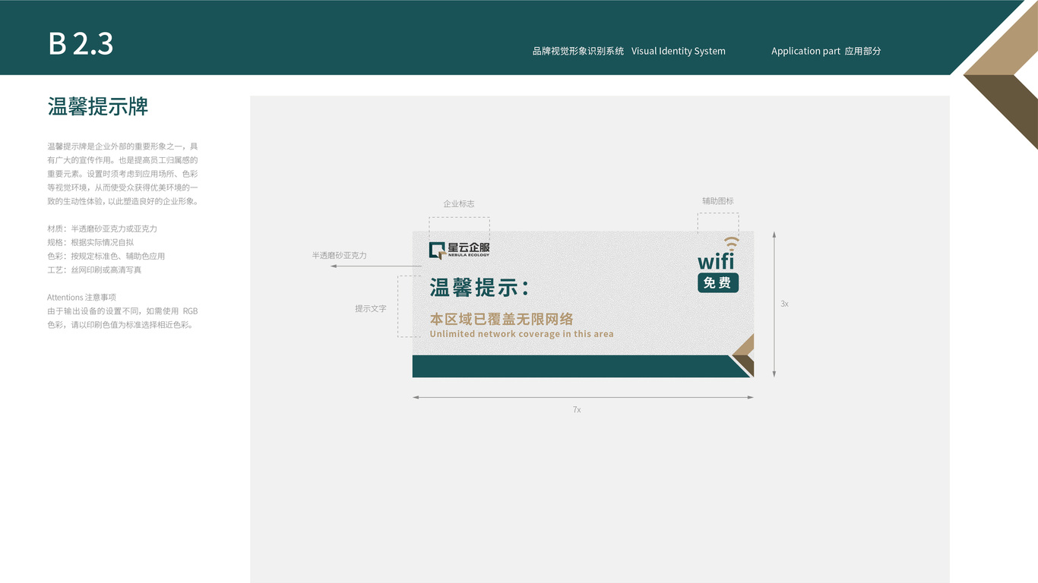Click the wifi signal icon on sign
1038x583 pixels.
(731, 244)
